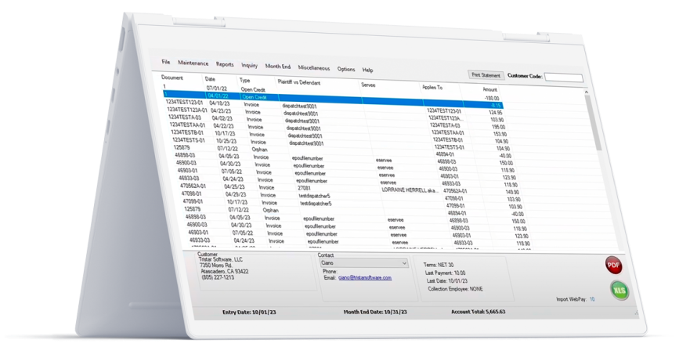
Task: Click the Month End Date 10/31/23 text
Action: pyautogui.click(x=375, y=312)
